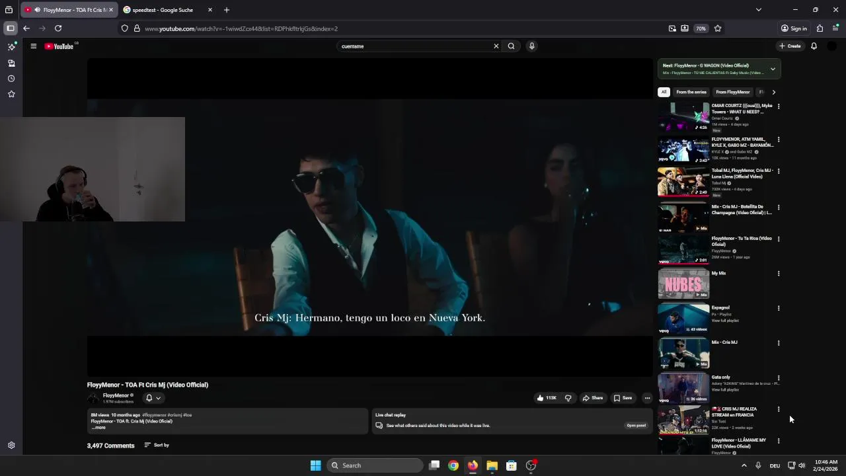
Task: Select the All filter chip
Action: pos(664,92)
